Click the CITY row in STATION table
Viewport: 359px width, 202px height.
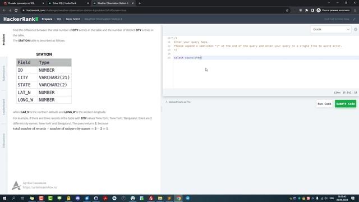coord(44,77)
